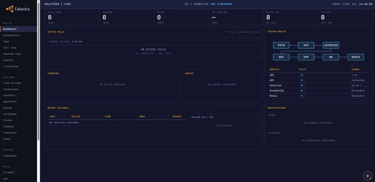
Task: Click the OK badge for Asterisk service
Action: [302, 85]
